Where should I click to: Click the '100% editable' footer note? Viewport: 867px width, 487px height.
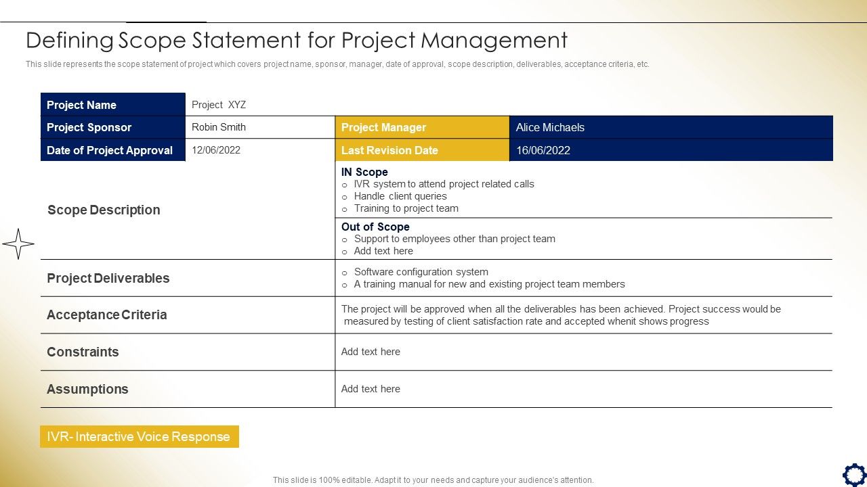click(x=433, y=480)
